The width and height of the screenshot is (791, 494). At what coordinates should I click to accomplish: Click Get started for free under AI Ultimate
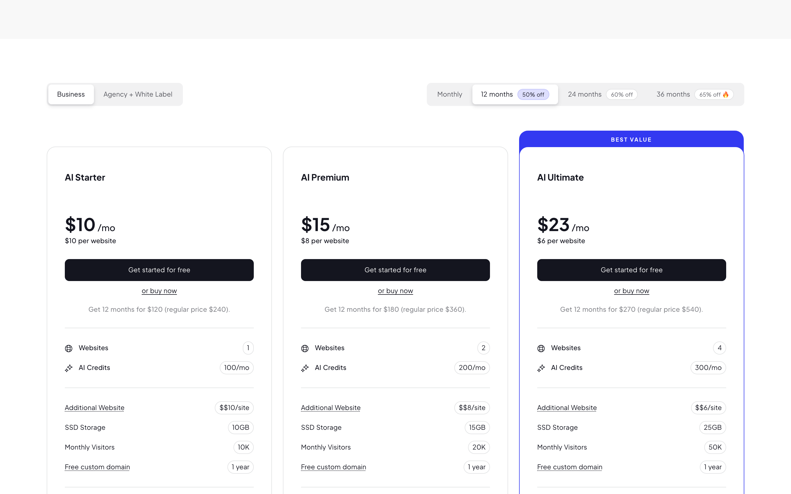click(x=631, y=270)
